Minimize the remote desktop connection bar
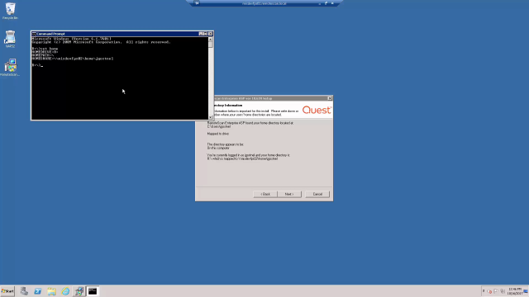 pos(320,3)
